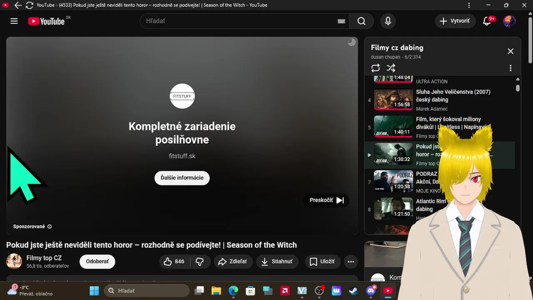Open more actions ellipsis under video
The width and height of the screenshot is (533, 300).
(x=351, y=262)
